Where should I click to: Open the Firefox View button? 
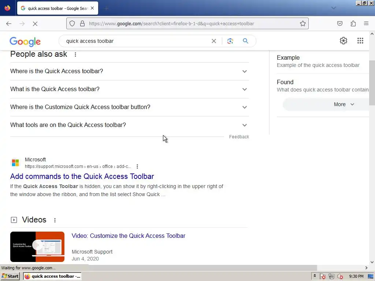[7, 8]
